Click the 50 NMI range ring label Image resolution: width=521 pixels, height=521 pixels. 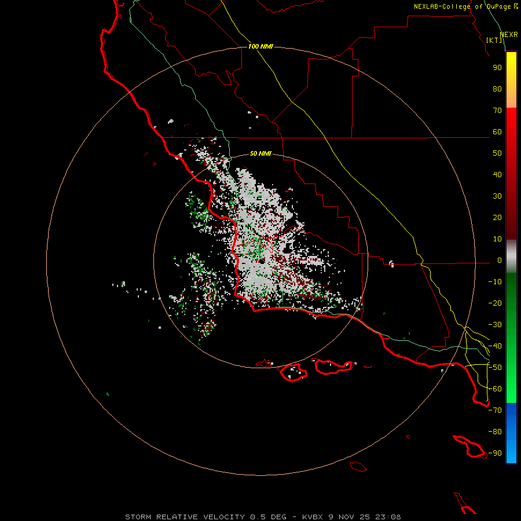tap(260, 153)
